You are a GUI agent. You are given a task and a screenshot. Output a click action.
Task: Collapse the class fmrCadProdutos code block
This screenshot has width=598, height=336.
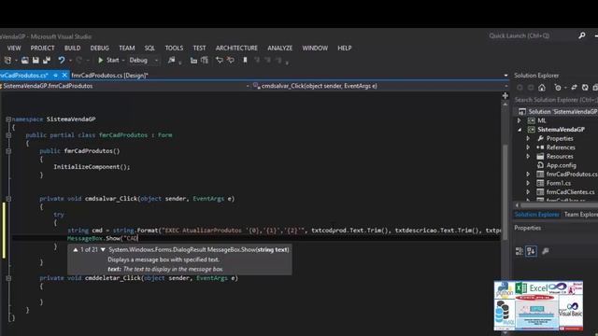coord(8,135)
